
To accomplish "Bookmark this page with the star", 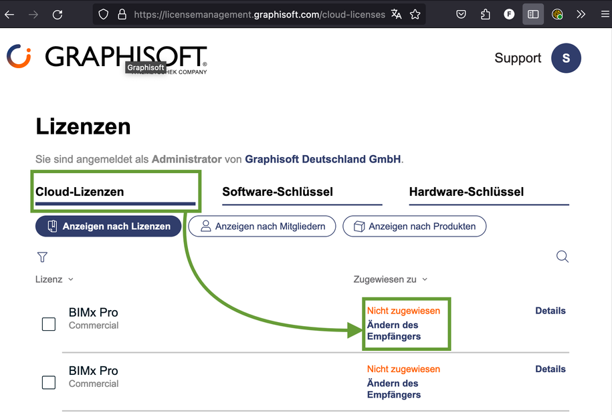I will coord(415,14).
